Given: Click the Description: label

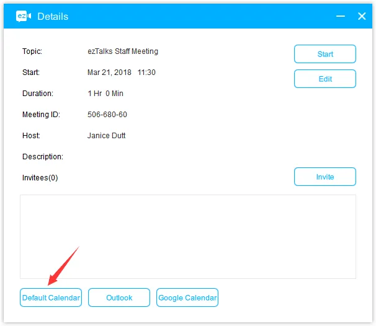Looking at the screenshot, I should 43,157.
